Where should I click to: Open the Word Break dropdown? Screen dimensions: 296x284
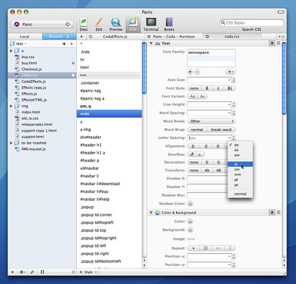click(x=211, y=121)
